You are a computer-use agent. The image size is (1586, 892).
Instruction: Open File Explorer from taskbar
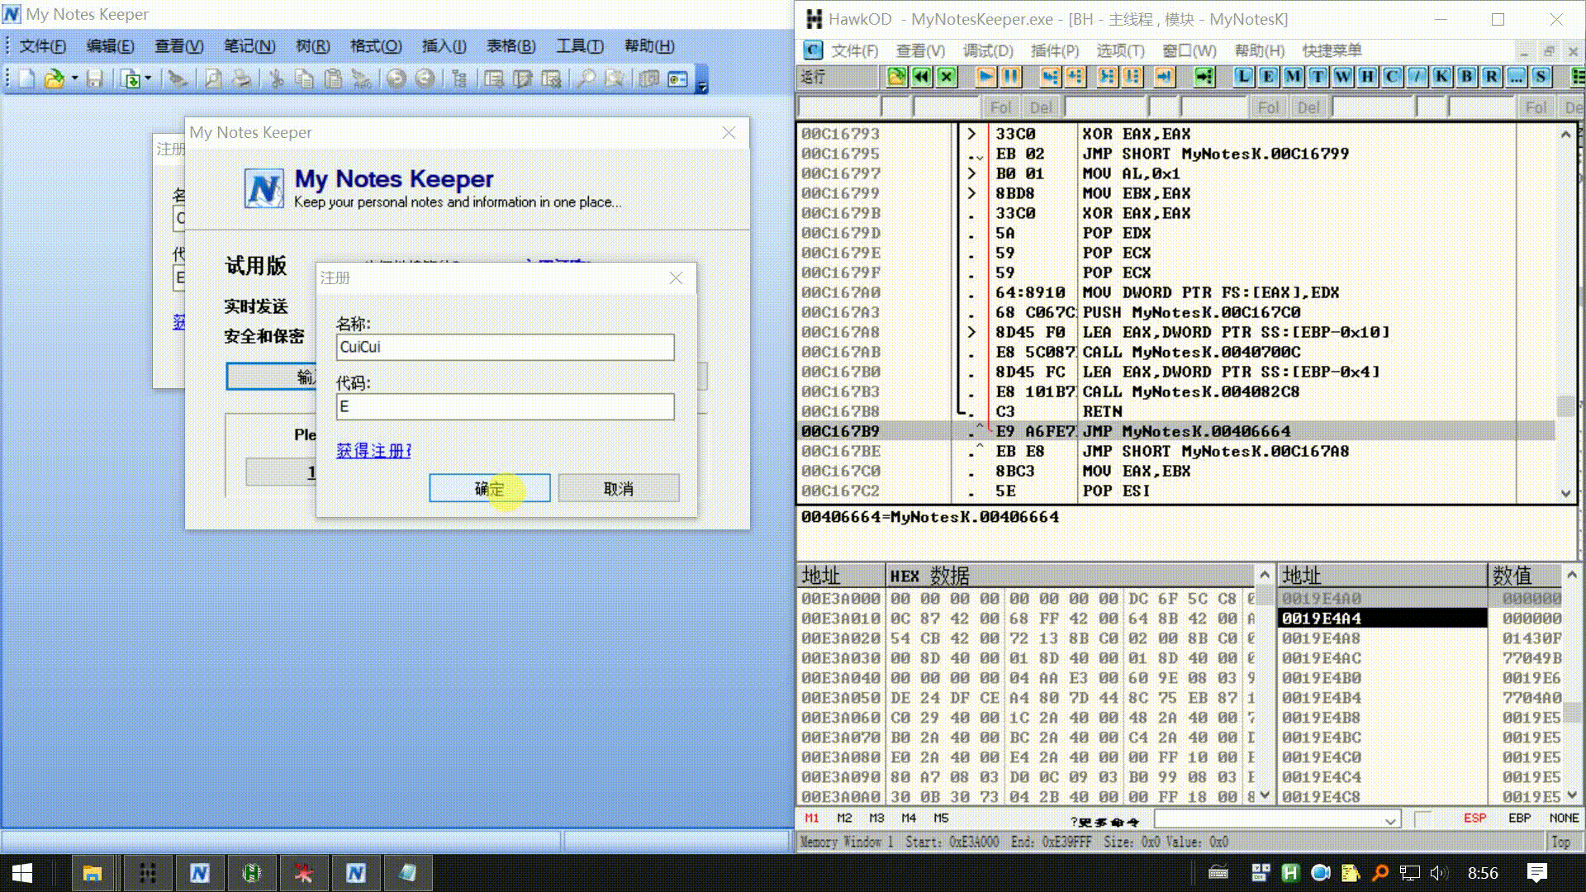pos(92,873)
